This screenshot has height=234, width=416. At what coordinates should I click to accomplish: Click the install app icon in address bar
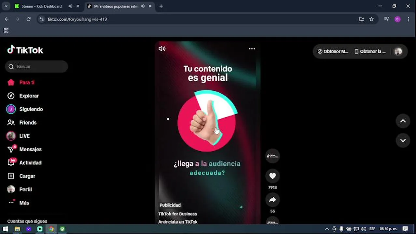click(361, 19)
